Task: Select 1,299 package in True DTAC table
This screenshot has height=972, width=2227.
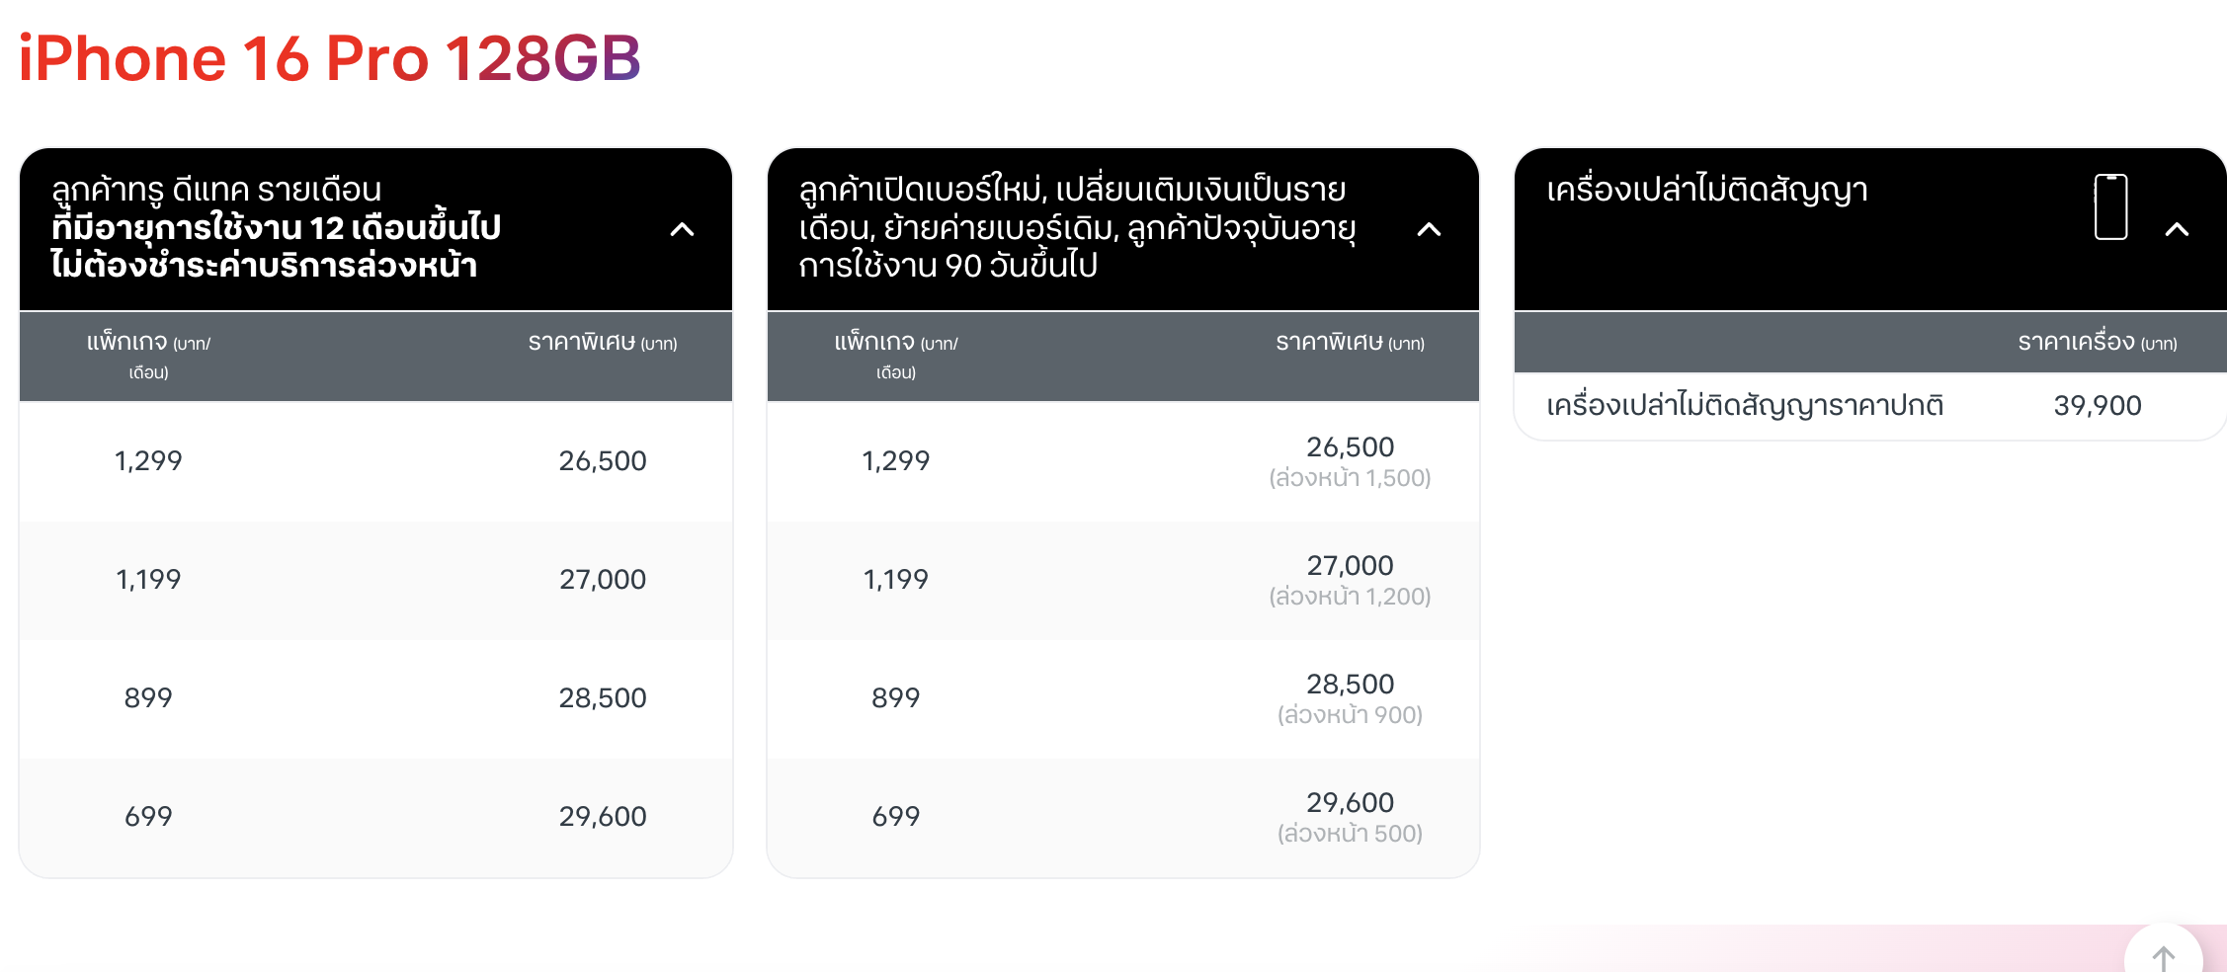Action: pyautogui.click(x=148, y=460)
